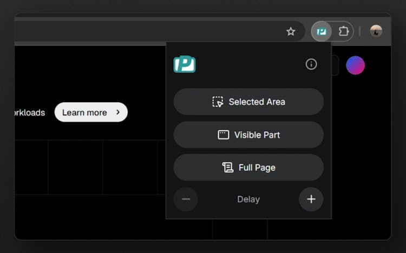Bookmark this page with the star icon
This screenshot has height=253, width=406.
[x=291, y=31]
